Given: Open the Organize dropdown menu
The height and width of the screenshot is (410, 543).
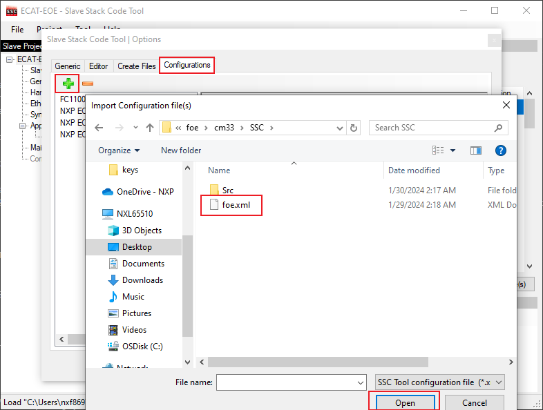Looking at the screenshot, I should coord(119,150).
